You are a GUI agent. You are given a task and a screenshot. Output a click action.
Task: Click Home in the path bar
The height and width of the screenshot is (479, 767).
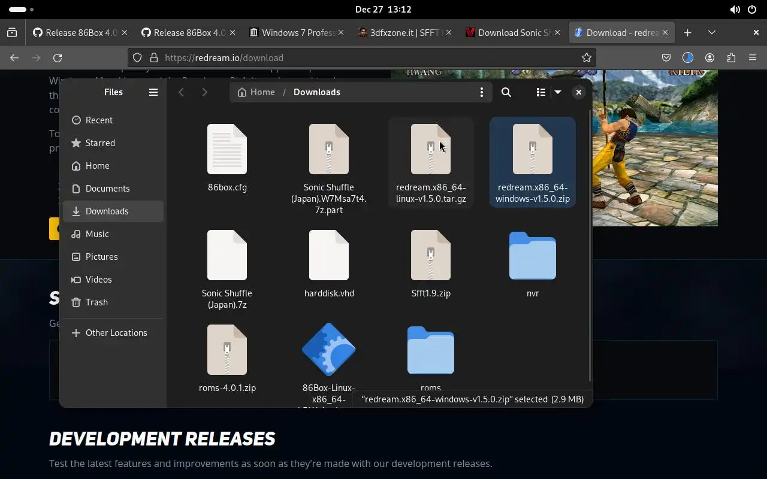(256, 92)
